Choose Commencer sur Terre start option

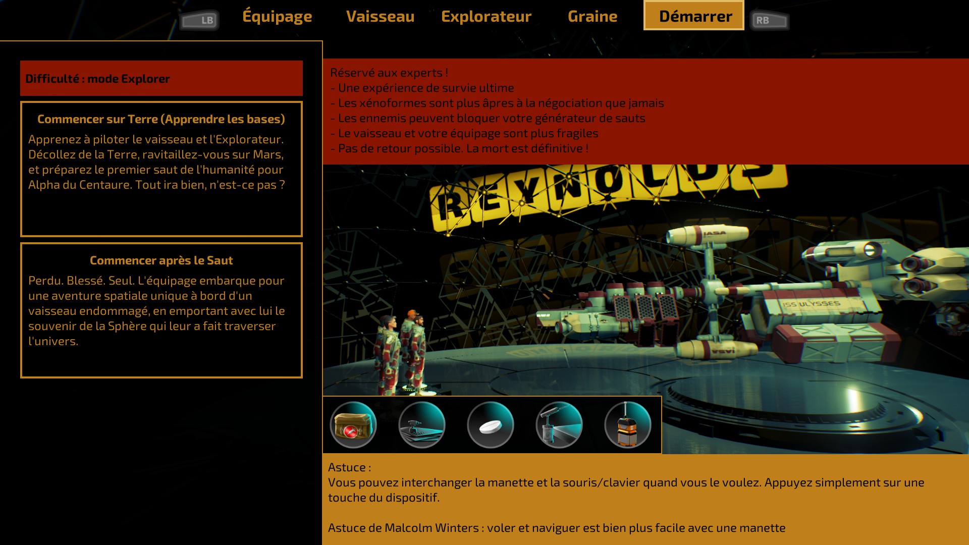pos(161,169)
